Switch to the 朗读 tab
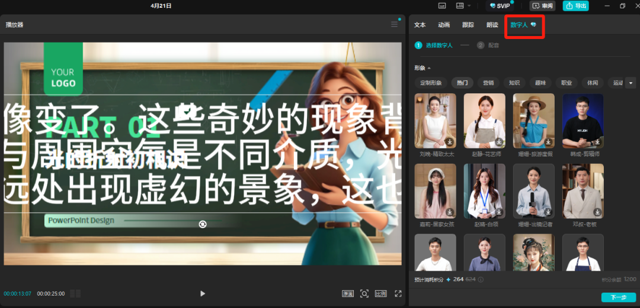 click(x=492, y=25)
